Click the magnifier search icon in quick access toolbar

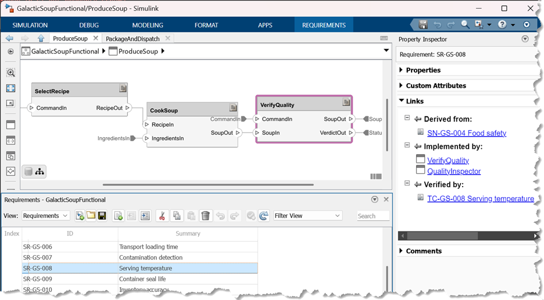[465, 25]
